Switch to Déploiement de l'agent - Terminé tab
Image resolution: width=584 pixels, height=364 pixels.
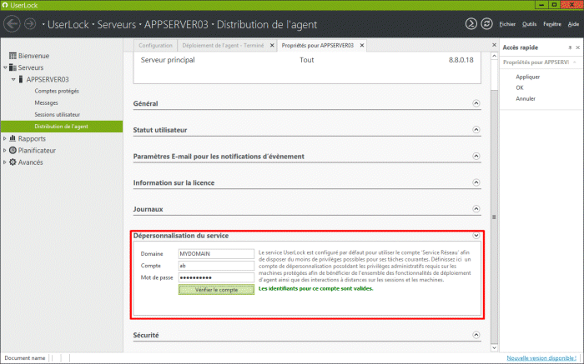[x=223, y=45]
